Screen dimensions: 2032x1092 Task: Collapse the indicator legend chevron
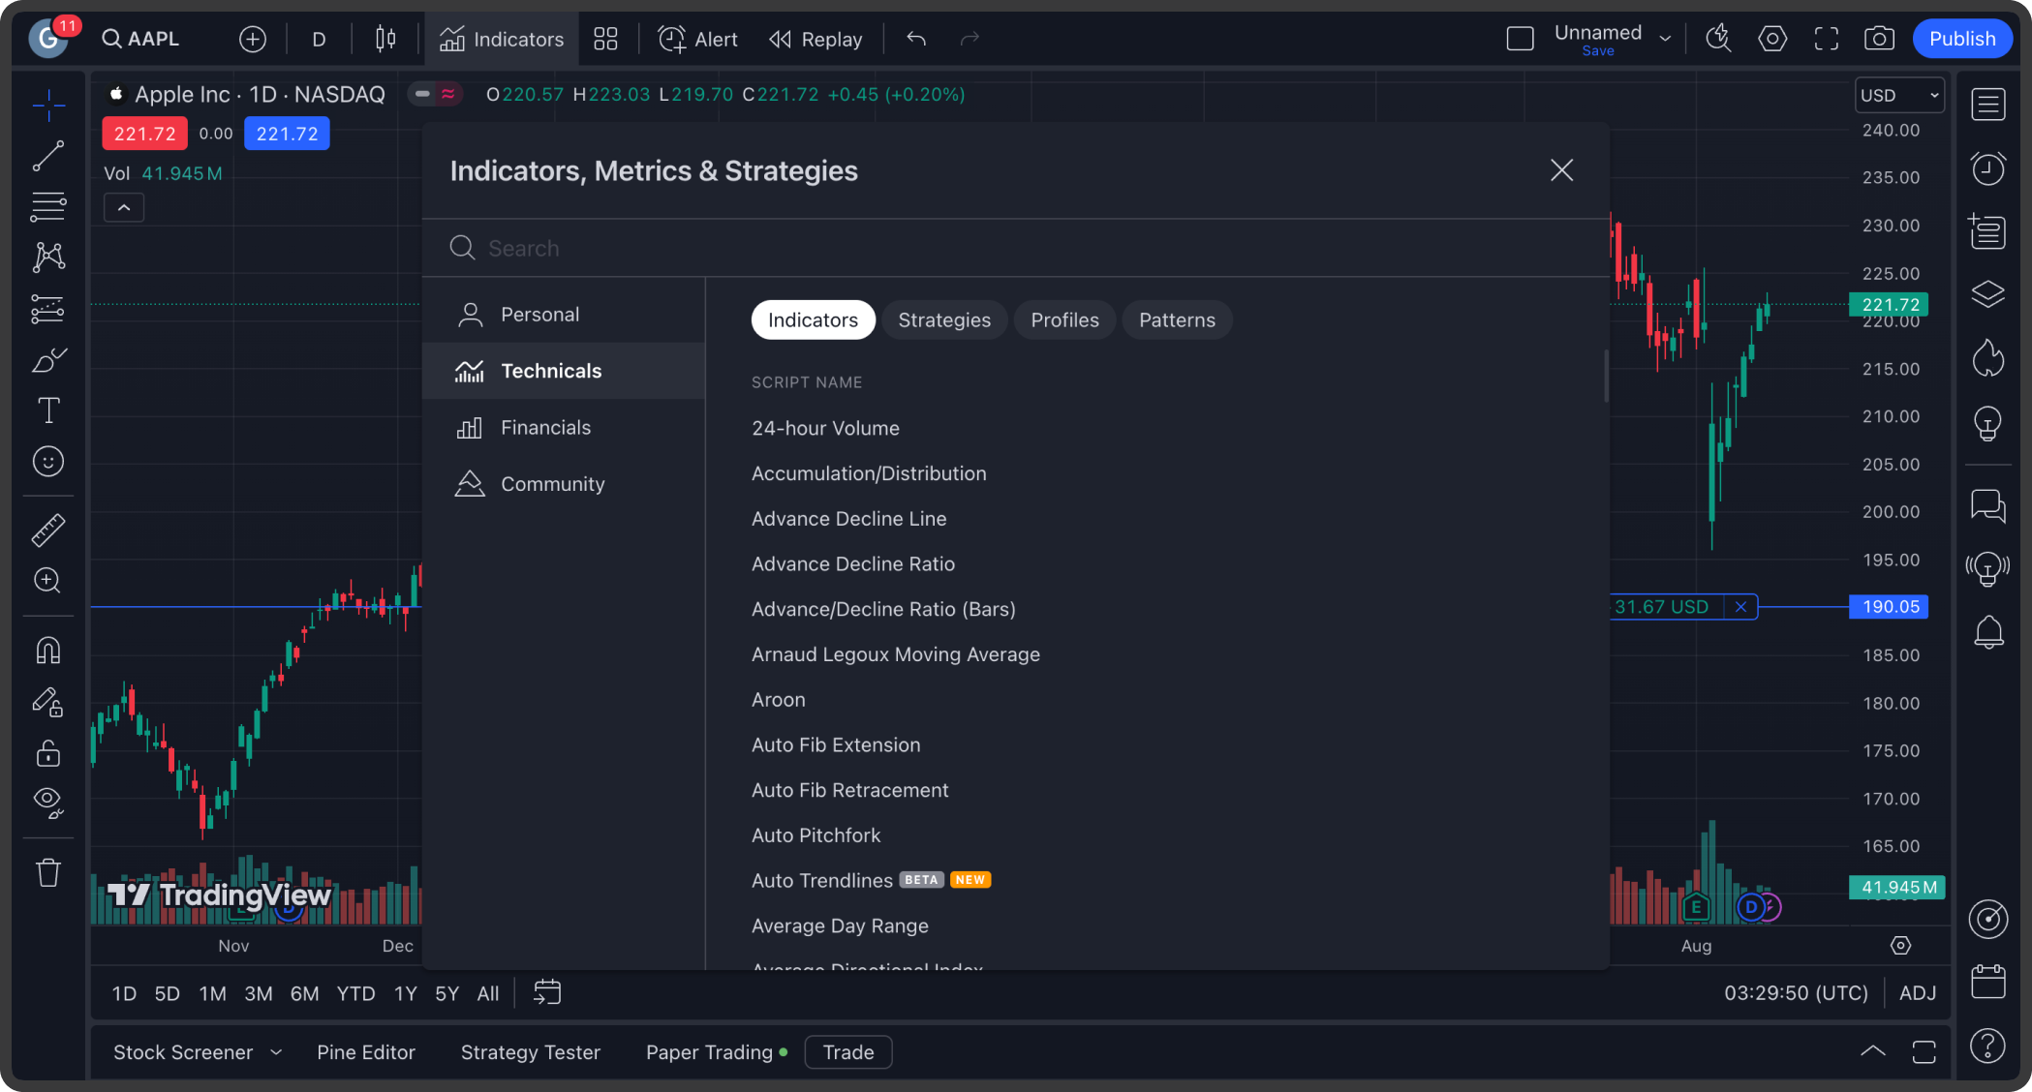[x=124, y=207]
